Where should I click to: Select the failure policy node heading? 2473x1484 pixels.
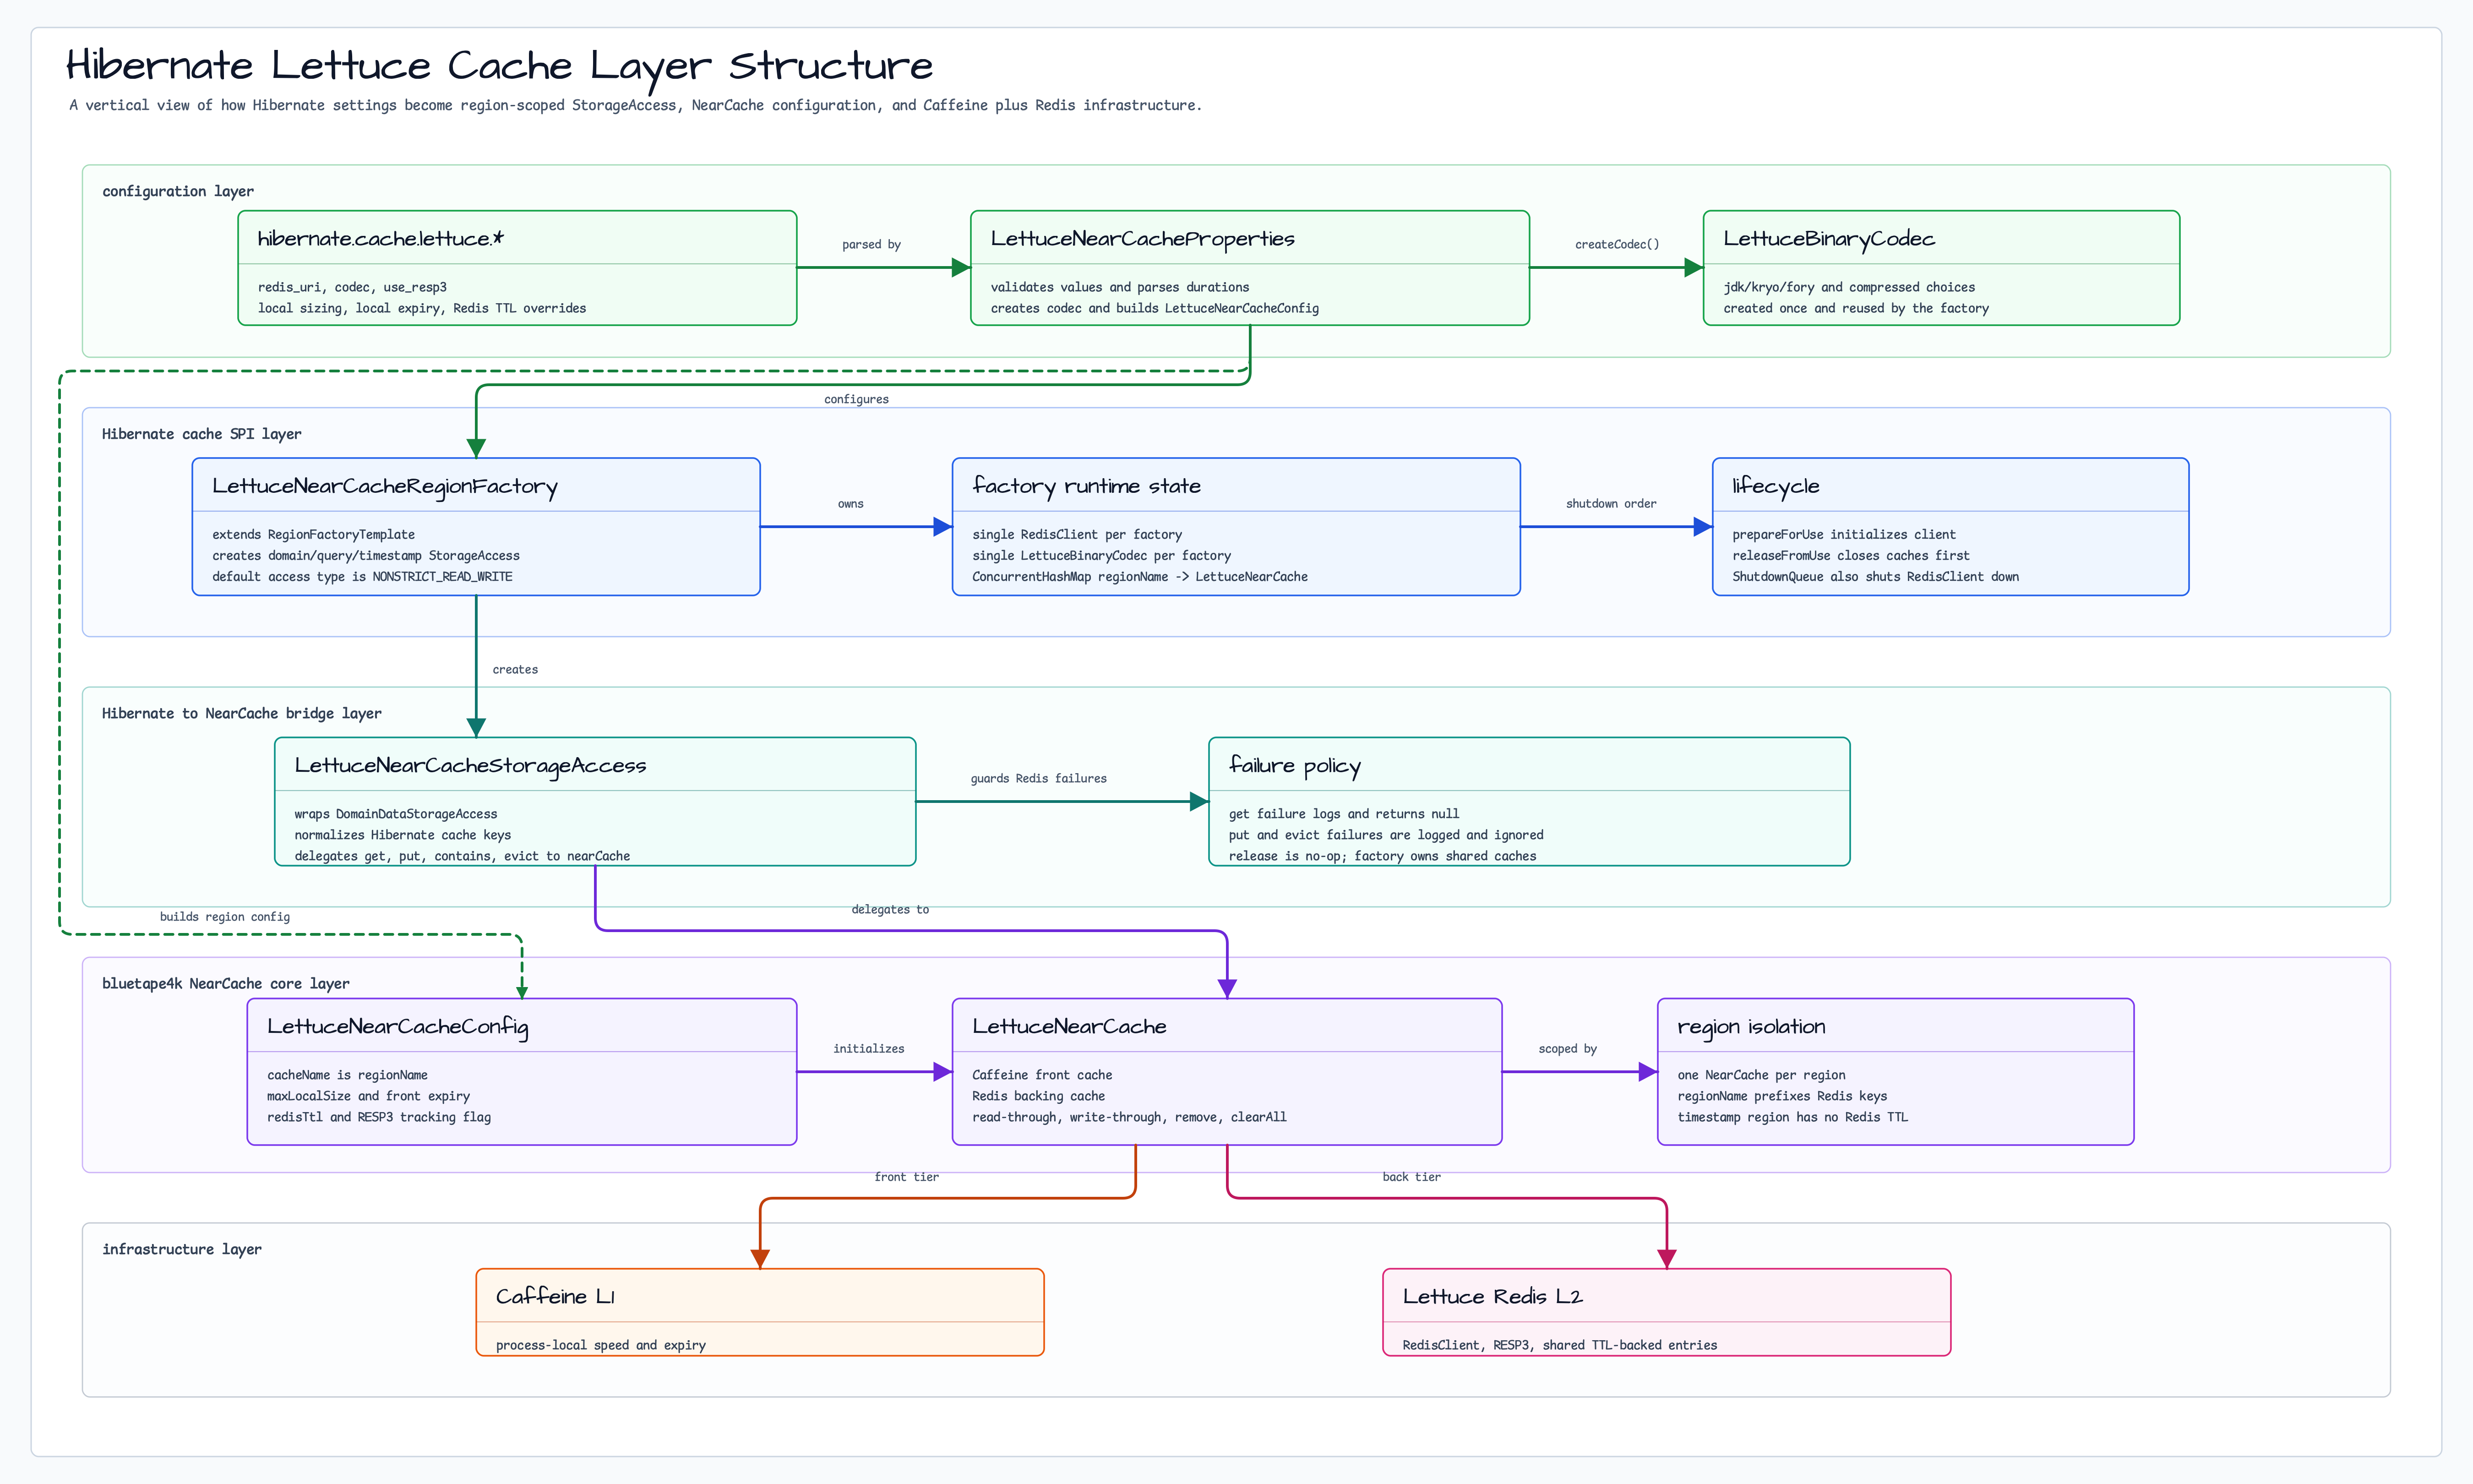click(1295, 766)
